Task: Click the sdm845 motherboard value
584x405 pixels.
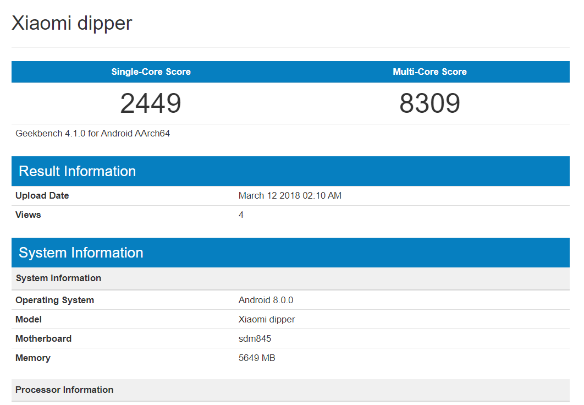Action: coord(255,338)
